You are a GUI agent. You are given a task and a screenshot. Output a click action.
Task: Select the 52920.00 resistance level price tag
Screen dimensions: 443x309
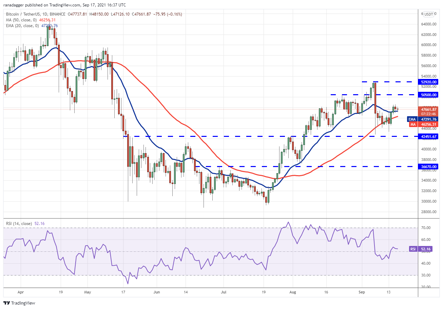[x=429, y=82]
